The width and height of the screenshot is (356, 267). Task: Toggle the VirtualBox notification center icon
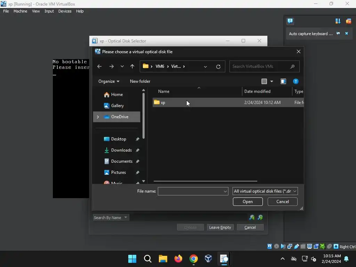pyautogui.click(x=290, y=21)
